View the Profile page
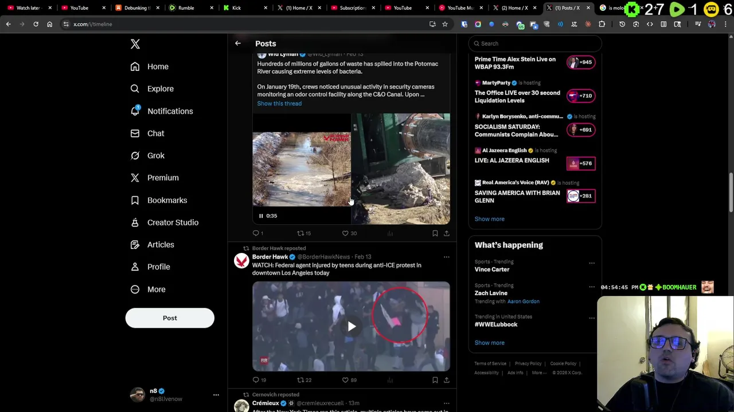 click(x=150, y=267)
